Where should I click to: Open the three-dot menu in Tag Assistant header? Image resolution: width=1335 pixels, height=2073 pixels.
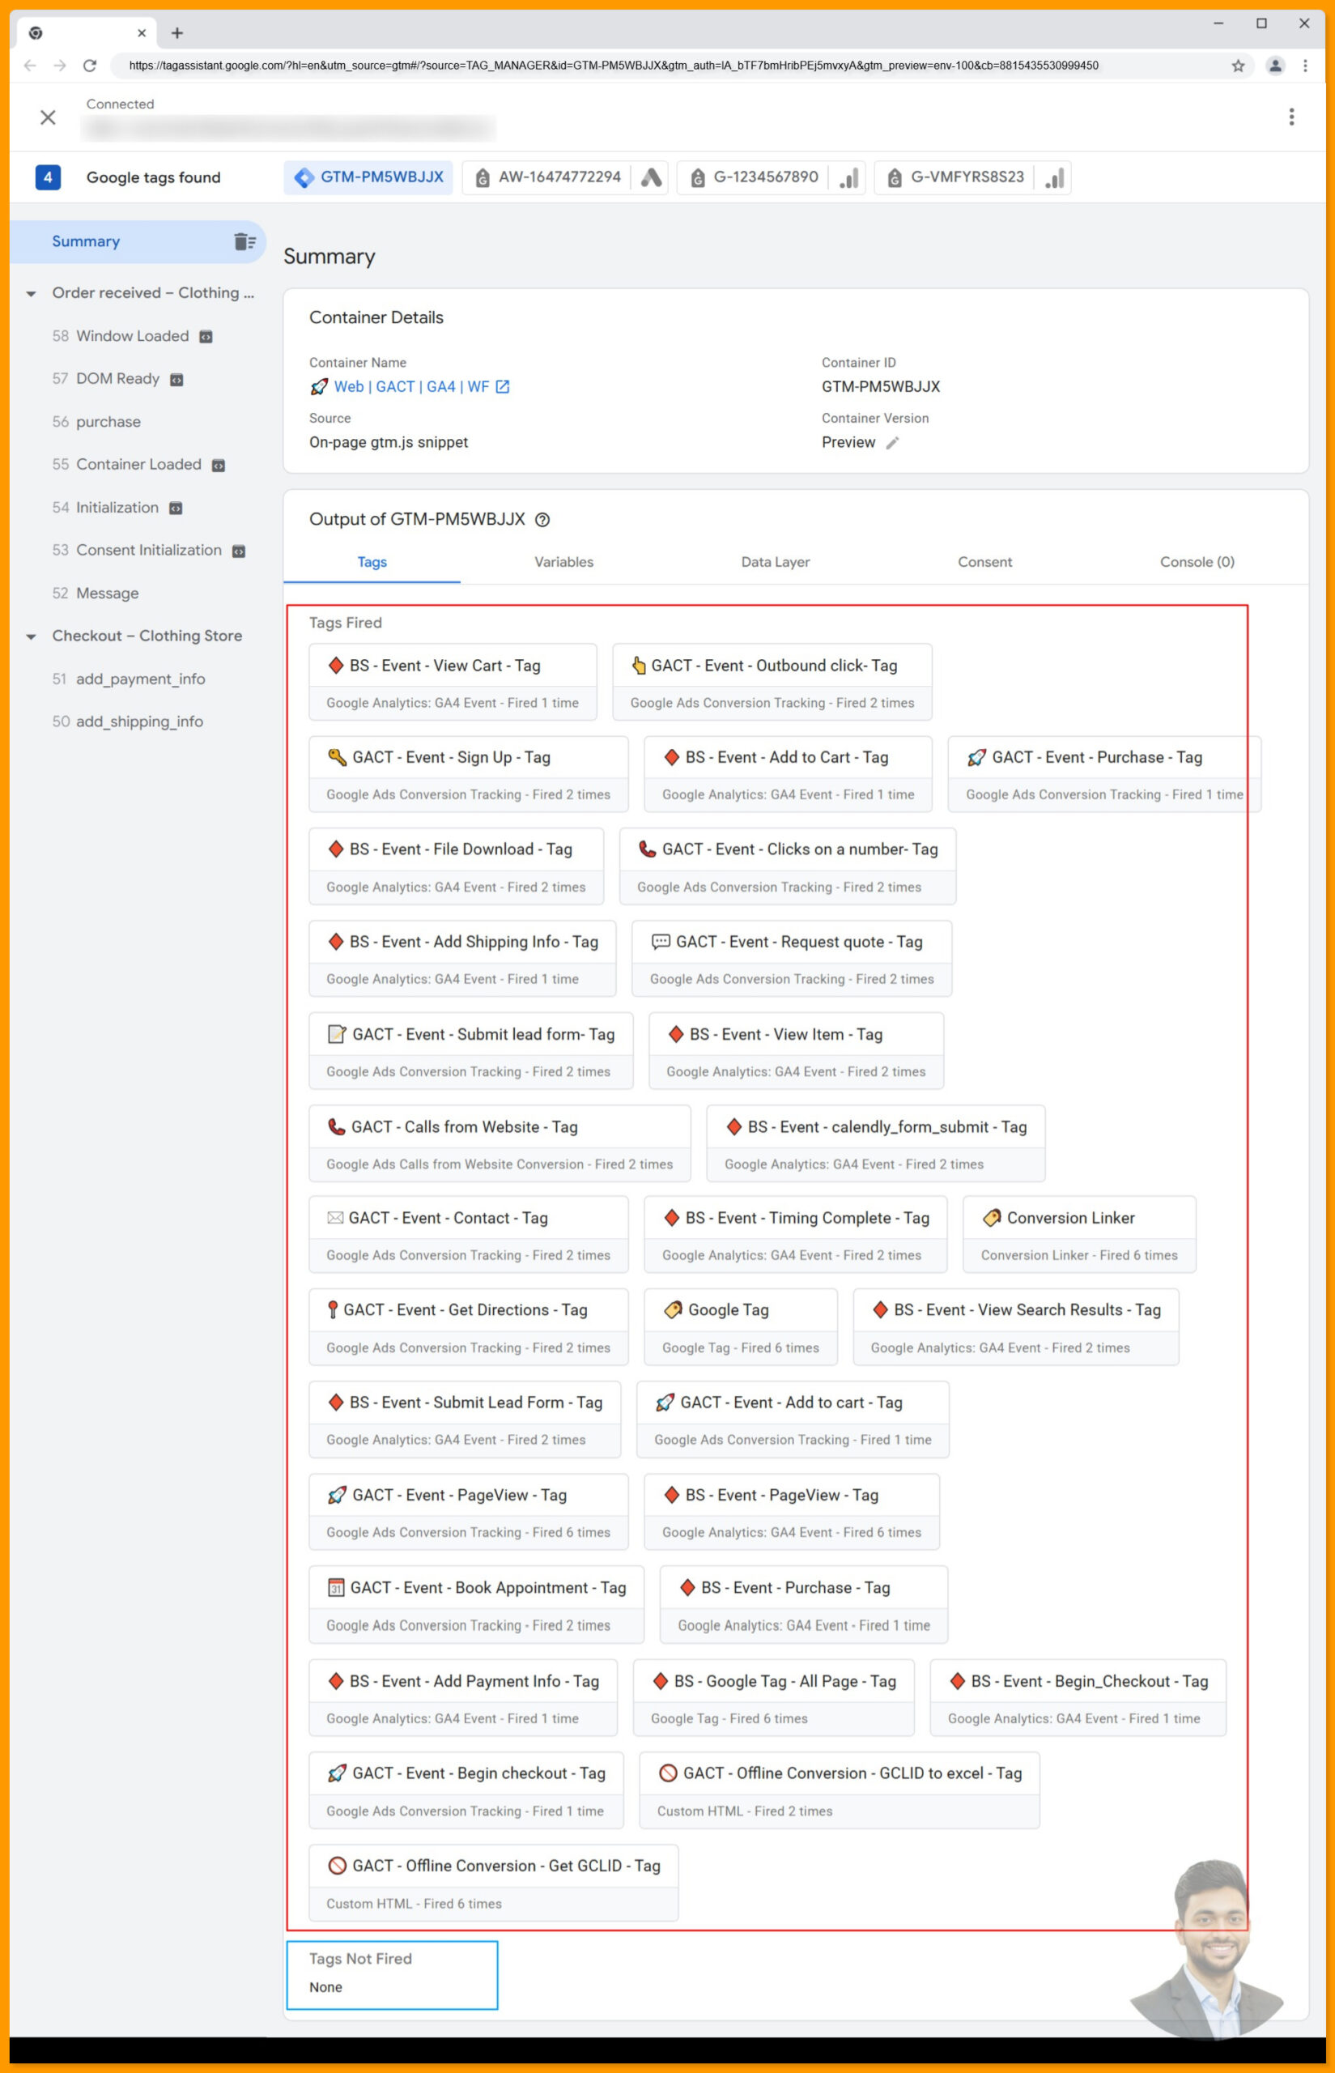tap(1290, 116)
